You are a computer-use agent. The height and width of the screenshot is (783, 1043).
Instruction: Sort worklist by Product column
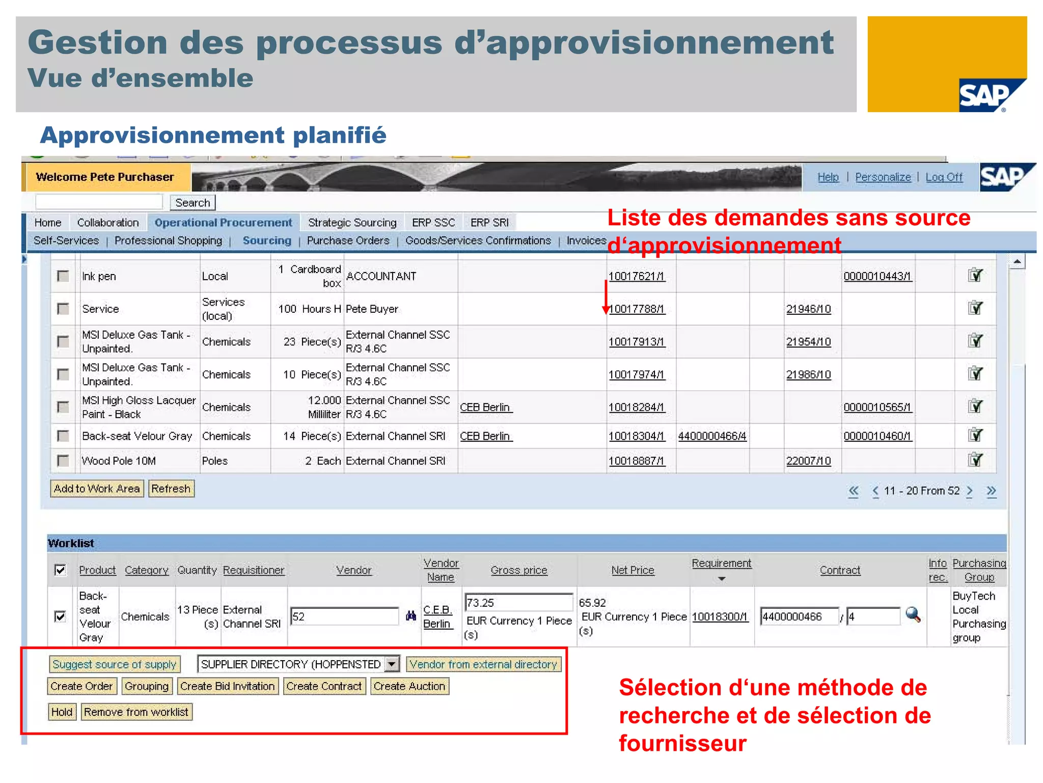point(97,570)
